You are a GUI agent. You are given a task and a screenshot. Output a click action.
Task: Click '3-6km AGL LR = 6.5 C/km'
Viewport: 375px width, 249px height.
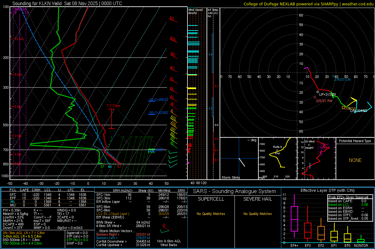pos(22,236)
